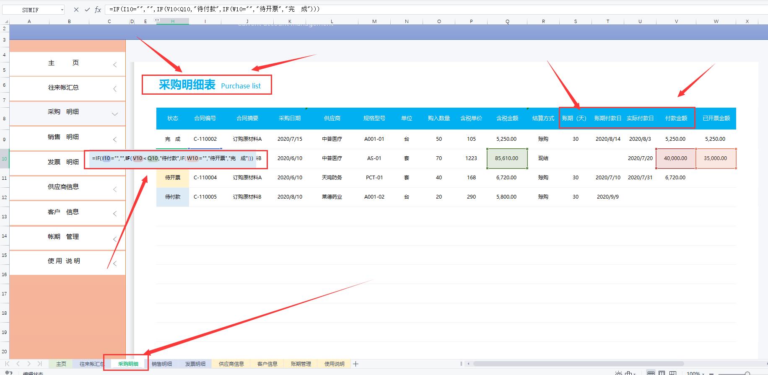This screenshot has width=768, height=375.
Task: Add a new sheet with the plus icon
Action: coord(355,364)
